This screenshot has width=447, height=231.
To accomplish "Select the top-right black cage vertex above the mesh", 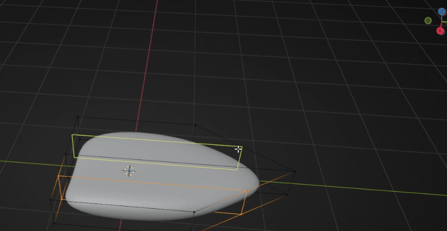I will pos(194,124).
